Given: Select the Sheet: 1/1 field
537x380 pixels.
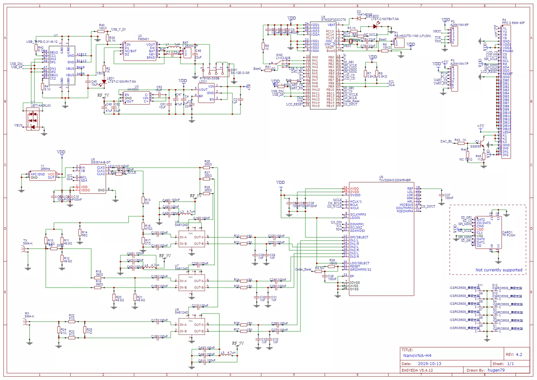Looking at the screenshot, I should [503, 364].
